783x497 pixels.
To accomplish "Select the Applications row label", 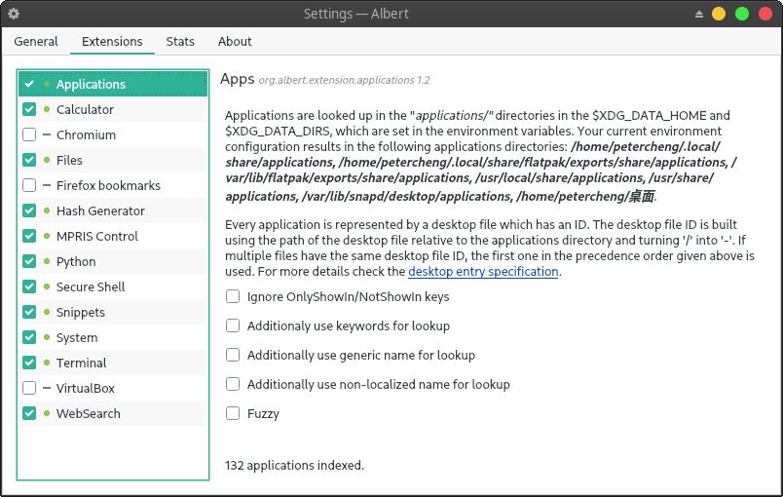I will [x=91, y=84].
